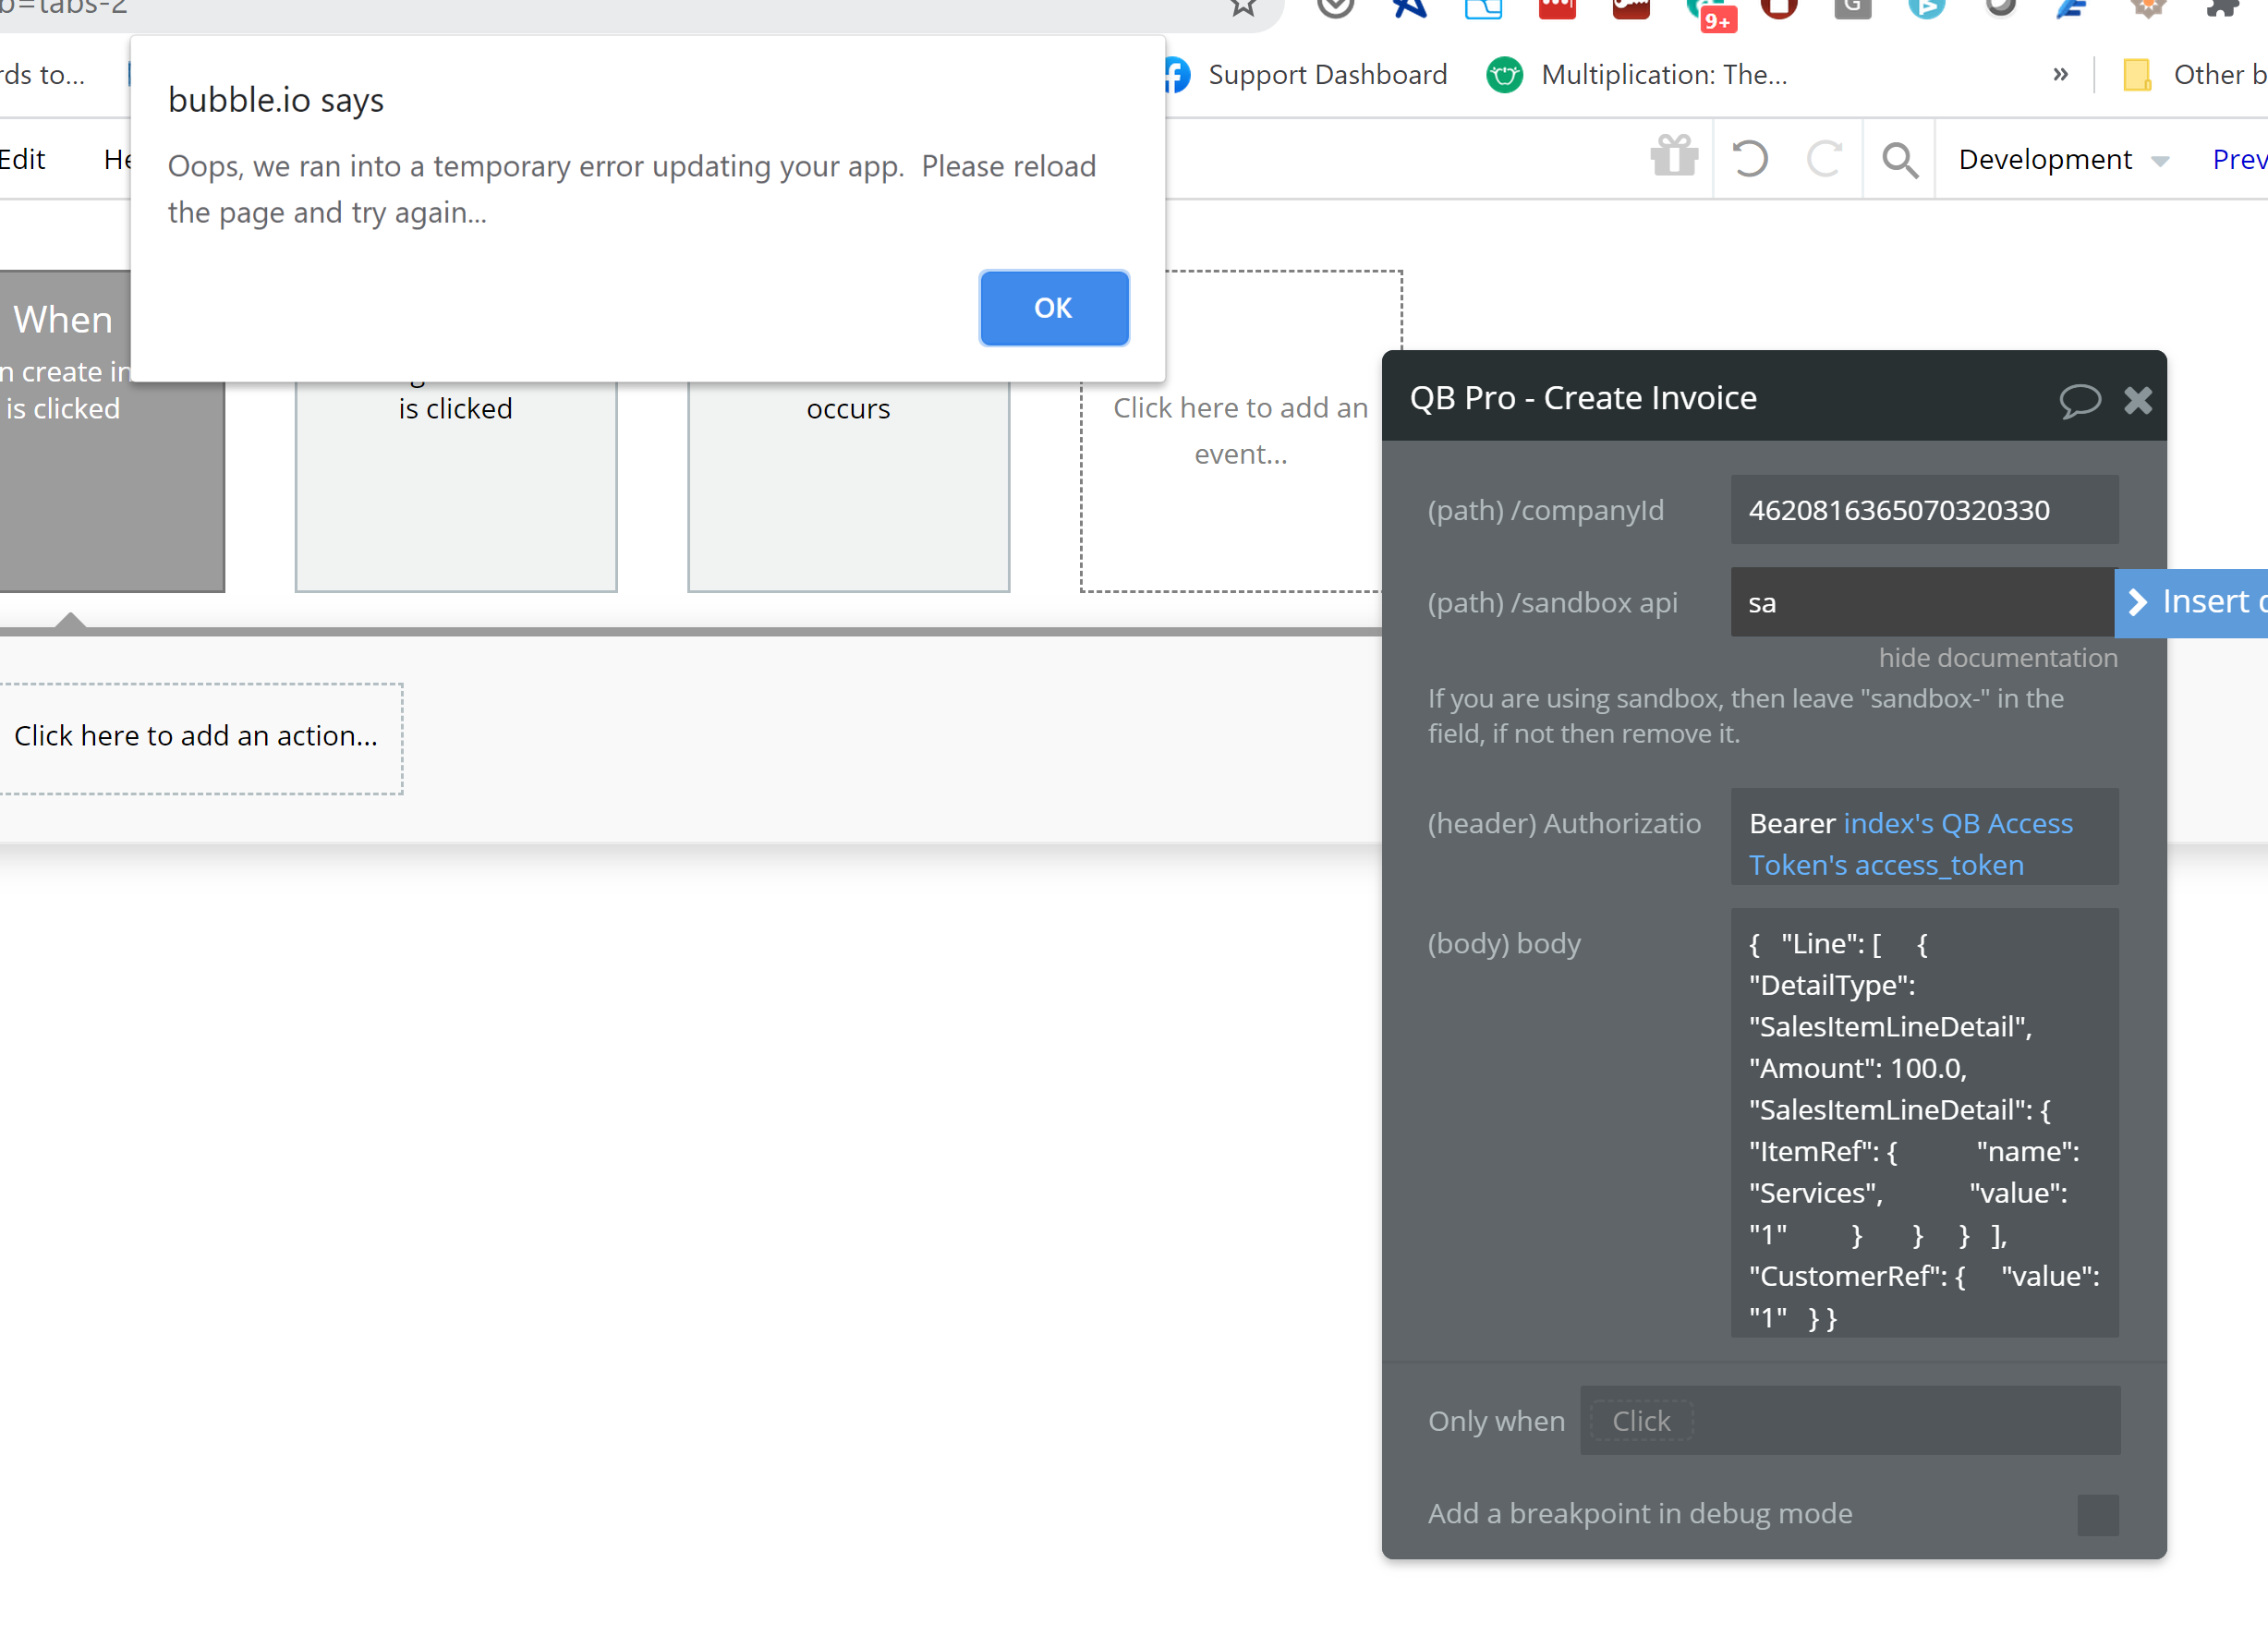This screenshot has height=1648, width=2268.
Task: Open the gift icon in editor toolbar
Action: [1673, 158]
